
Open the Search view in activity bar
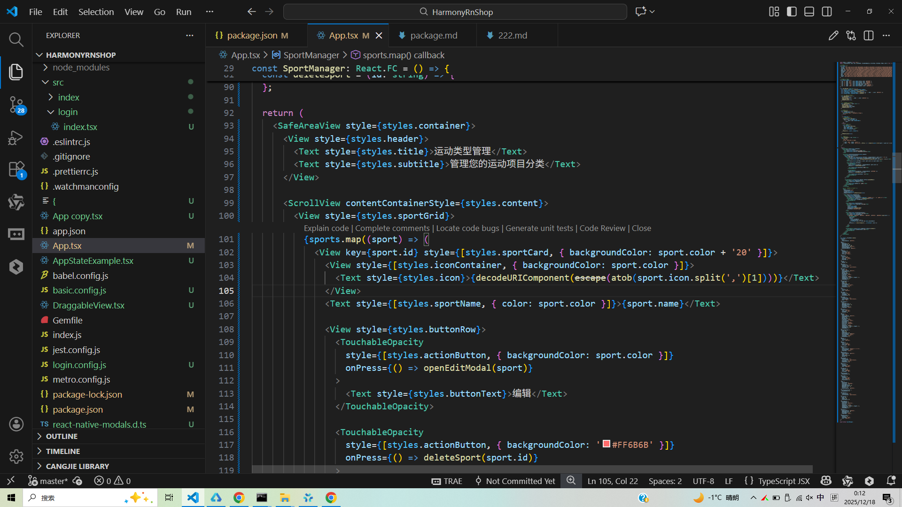click(x=16, y=39)
